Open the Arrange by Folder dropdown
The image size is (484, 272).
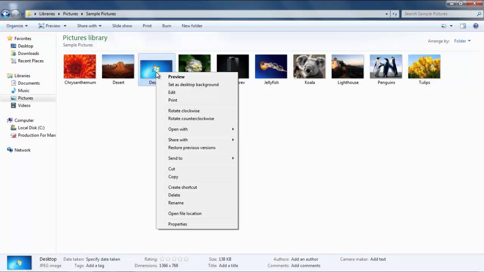coord(462,41)
